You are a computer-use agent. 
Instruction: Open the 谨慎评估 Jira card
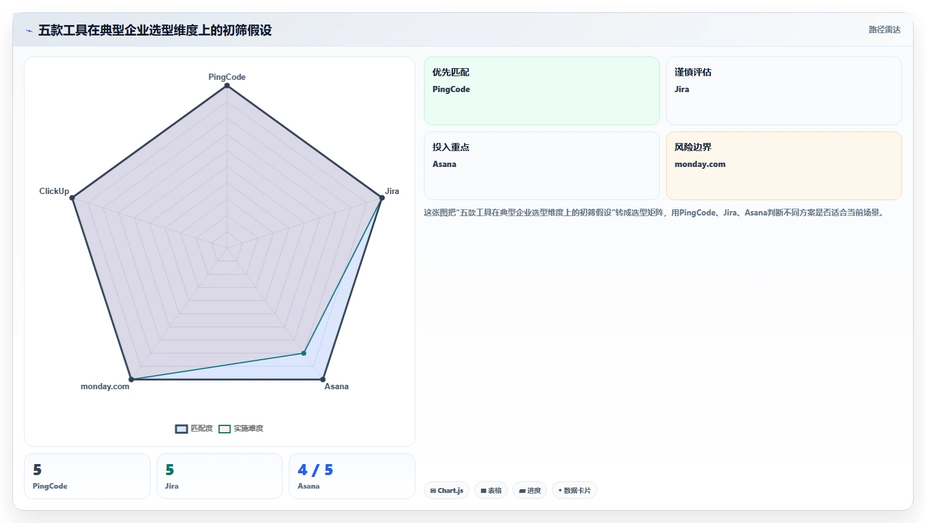784,91
